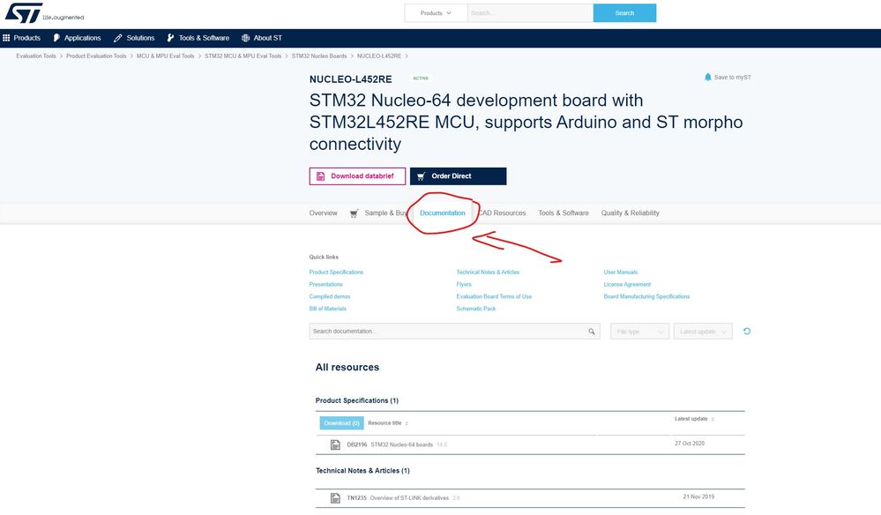The height and width of the screenshot is (515, 881).
Task: Click the documentation search magnifier icon
Action: click(592, 332)
